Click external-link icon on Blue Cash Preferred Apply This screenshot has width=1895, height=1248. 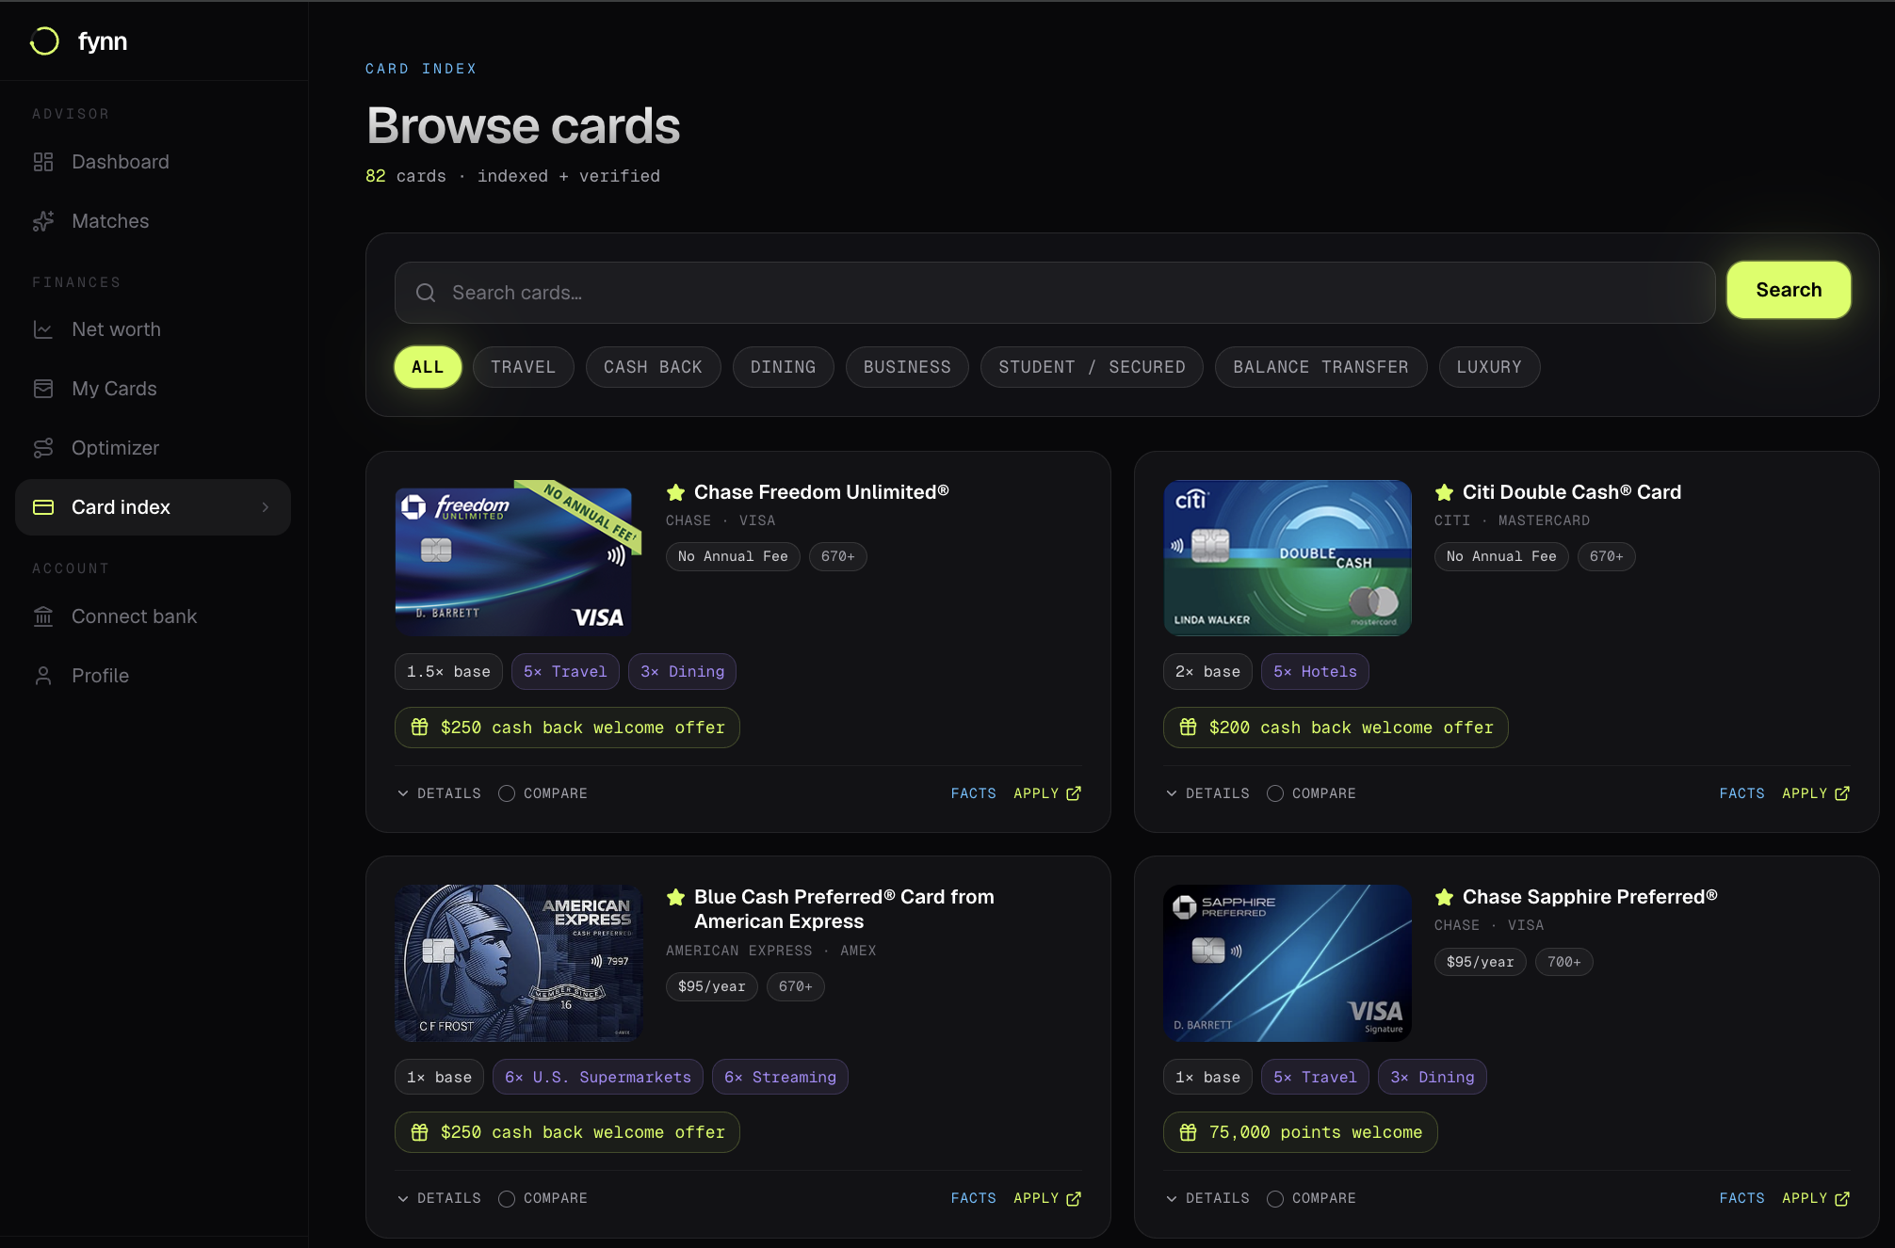(1074, 1198)
